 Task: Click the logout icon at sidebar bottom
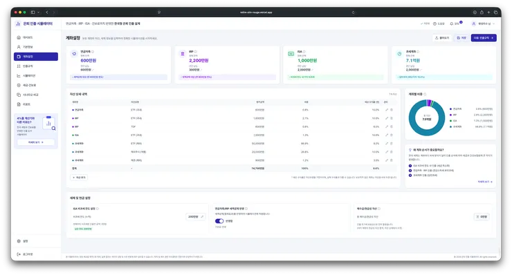point(19,254)
